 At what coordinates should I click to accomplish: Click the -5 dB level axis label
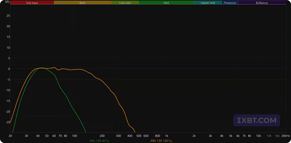click(8, 80)
